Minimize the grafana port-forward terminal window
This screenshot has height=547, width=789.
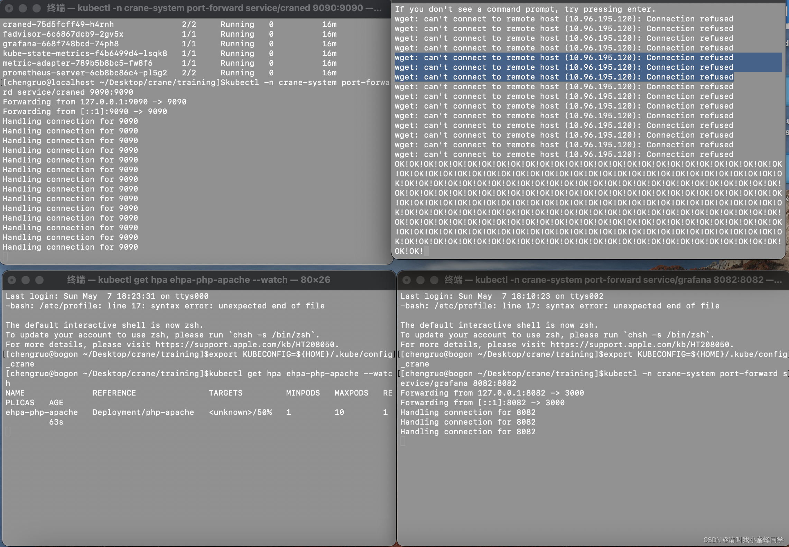point(420,280)
